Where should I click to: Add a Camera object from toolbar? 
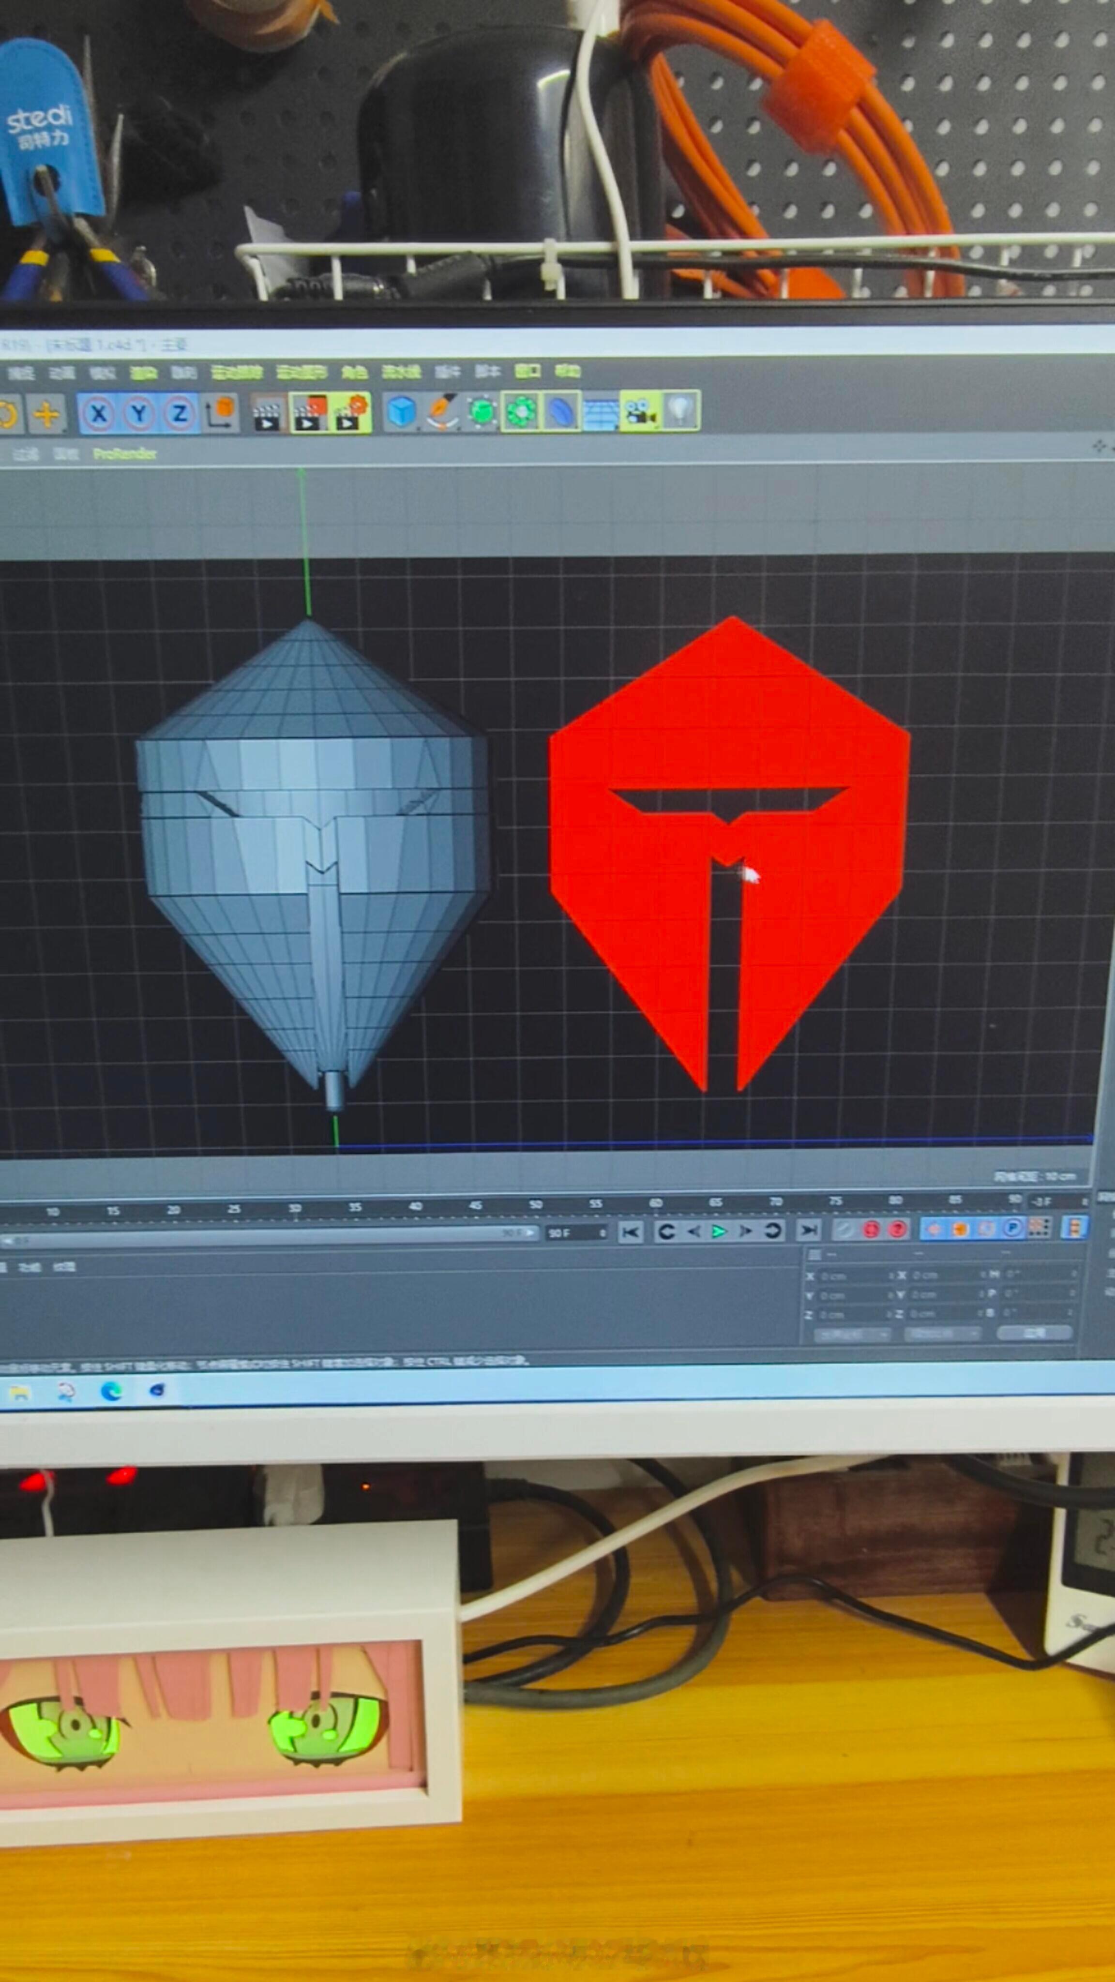640,411
